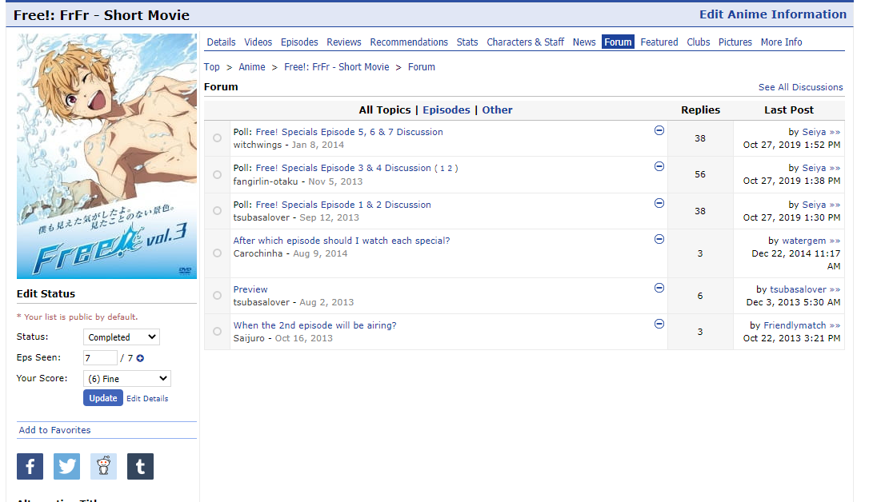869x502 pixels.
Task: Open the Details tab
Action: [221, 42]
